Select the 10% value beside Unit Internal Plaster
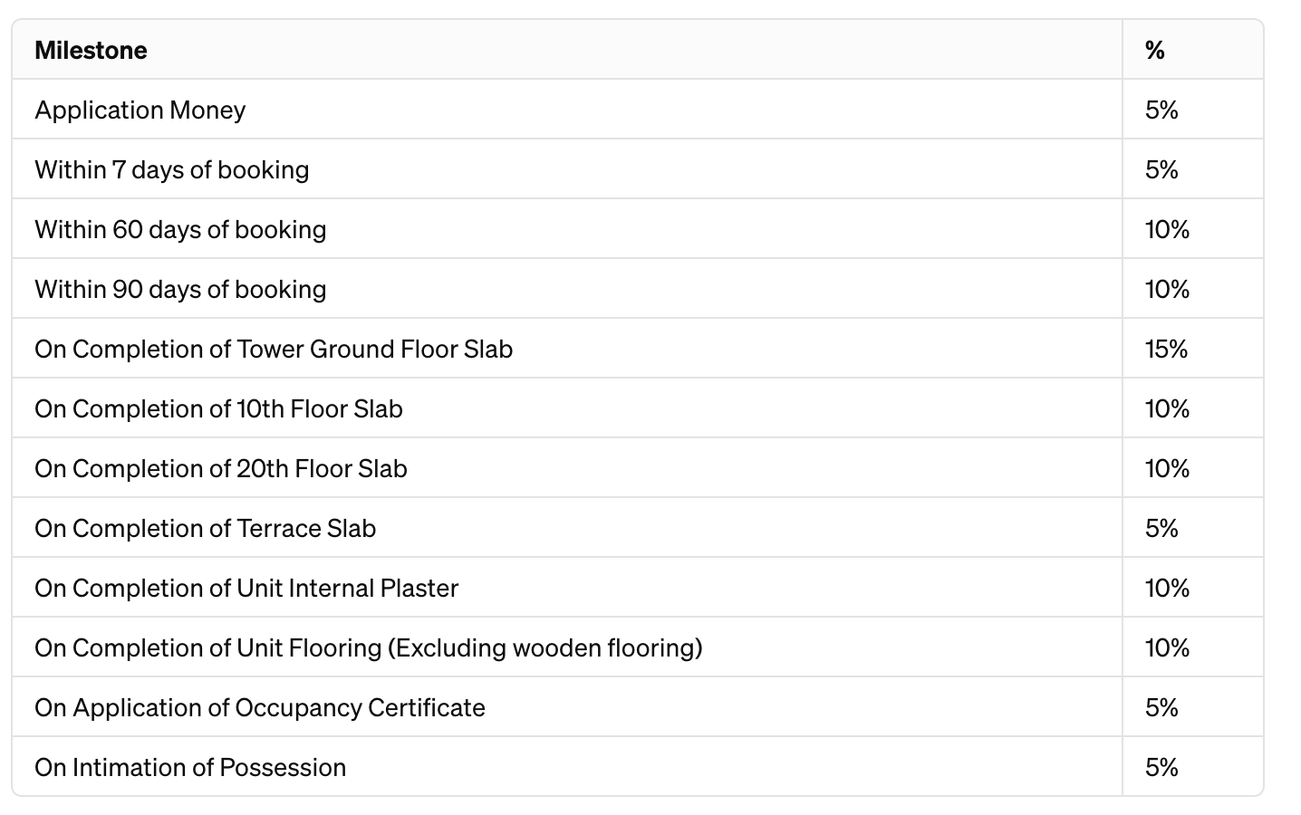The width and height of the screenshot is (1301, 815). (x=1167, y=589)
